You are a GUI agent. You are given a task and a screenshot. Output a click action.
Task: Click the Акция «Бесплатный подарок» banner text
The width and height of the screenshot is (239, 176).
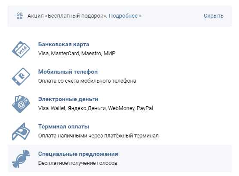(x=67, y=16)
